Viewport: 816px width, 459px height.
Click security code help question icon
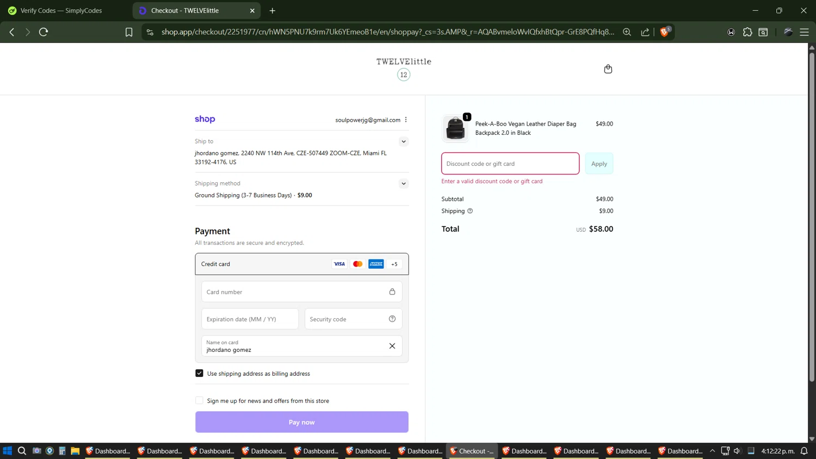392,319
